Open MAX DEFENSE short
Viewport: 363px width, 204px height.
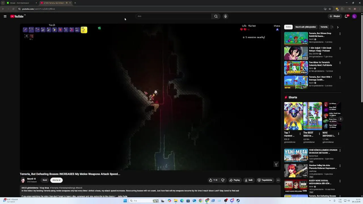332,116
